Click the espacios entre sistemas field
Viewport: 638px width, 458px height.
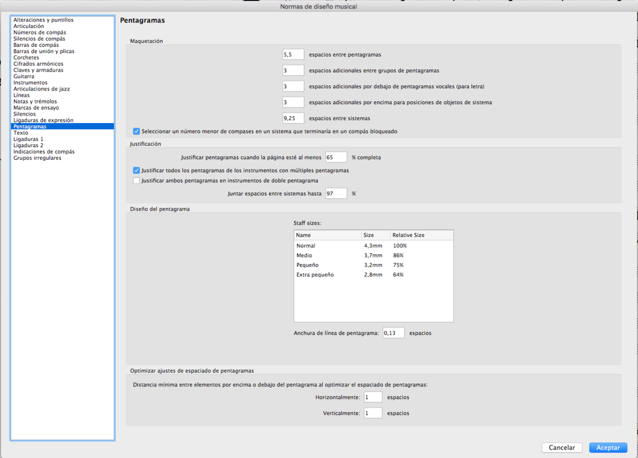(293, 119)
